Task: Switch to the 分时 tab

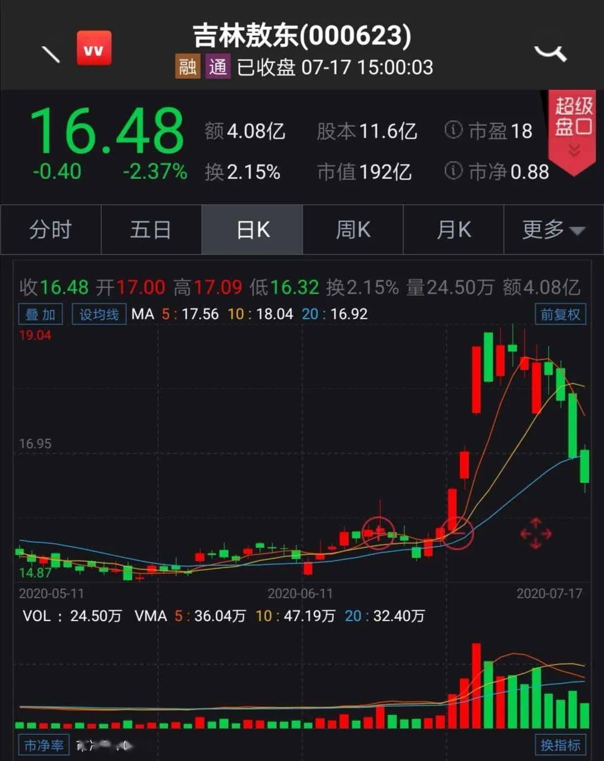Action: (x=50, y=230)
